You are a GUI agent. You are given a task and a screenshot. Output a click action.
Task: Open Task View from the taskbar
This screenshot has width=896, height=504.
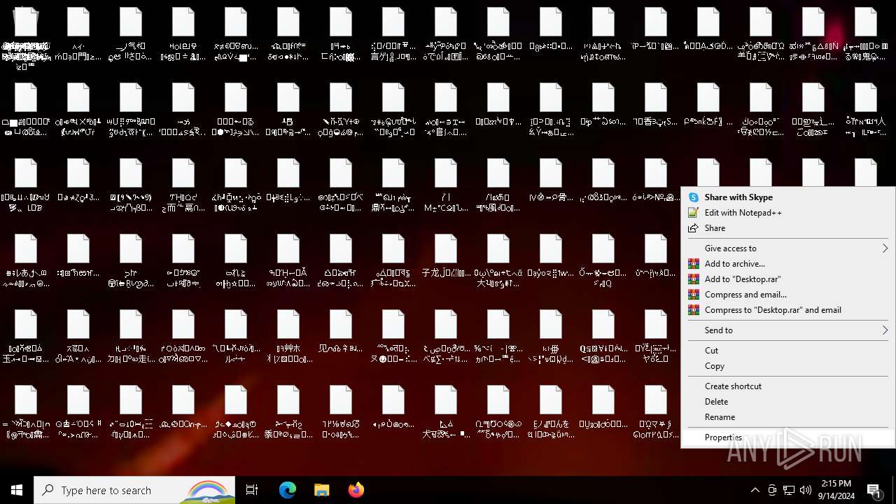[x=252, y=490]
